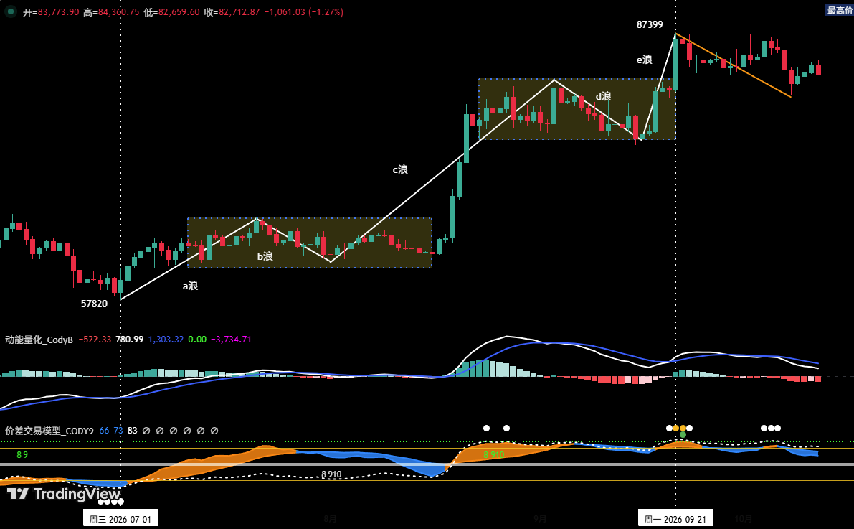Click the green indicator value 0.00

[197, 340]
